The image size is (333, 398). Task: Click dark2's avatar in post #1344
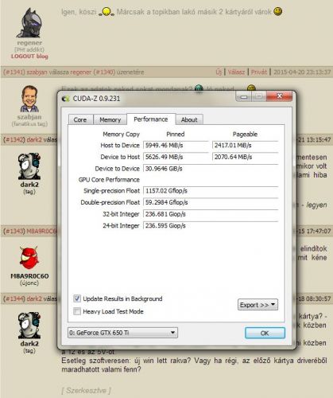(x=29, y=326)
